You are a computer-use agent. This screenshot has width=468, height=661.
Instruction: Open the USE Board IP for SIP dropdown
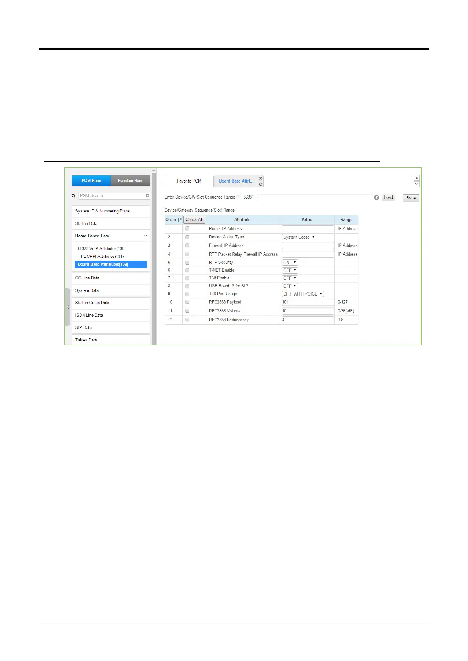[290, 286]
